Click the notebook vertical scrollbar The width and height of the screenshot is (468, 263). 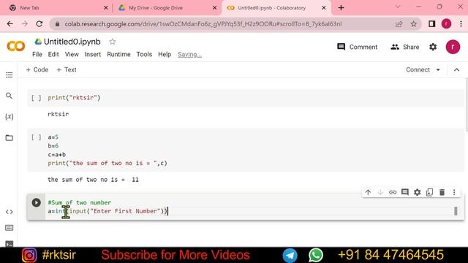click(x=467, y=104)
